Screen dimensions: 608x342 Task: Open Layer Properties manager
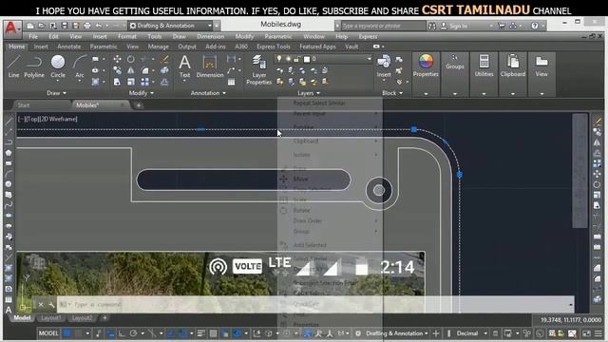(x=258, y=69)
